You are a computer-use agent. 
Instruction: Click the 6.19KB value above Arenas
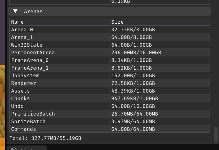[x=121, y=1]
